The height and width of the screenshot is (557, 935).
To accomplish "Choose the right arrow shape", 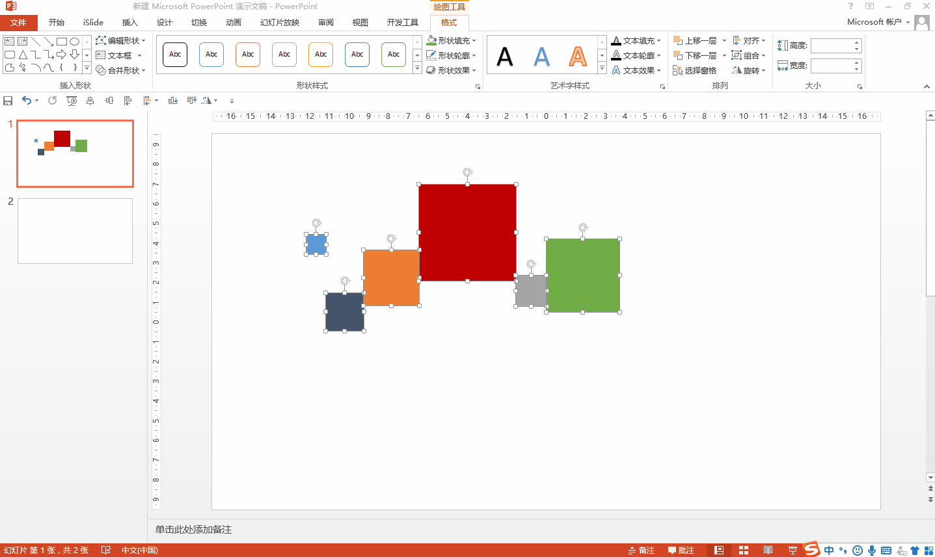I will (x=62, y=55).
